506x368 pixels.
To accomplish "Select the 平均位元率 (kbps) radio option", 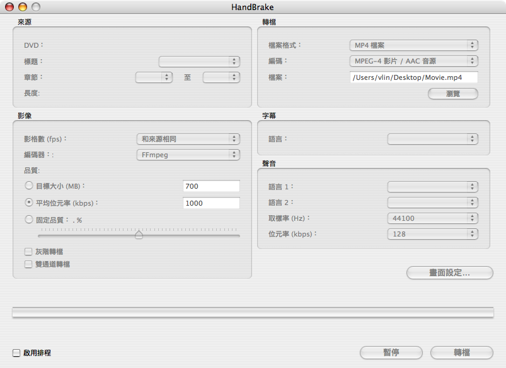I will pyautogui.click(x=29, y=203).
